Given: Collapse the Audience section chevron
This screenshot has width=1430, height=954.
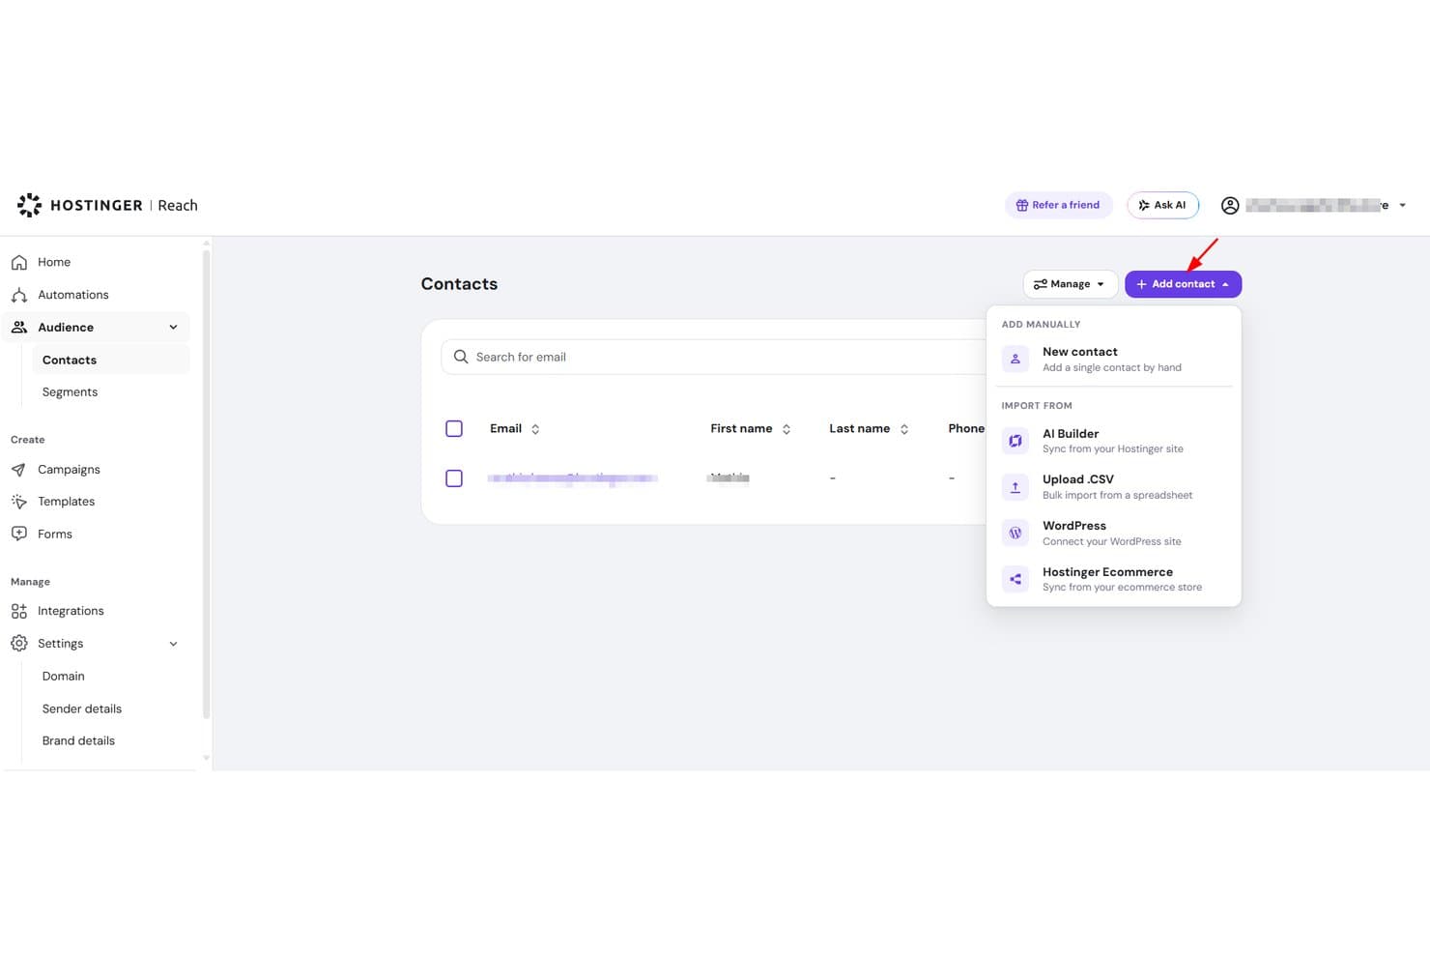Looking at the screenshot, I should tap(174, 328).
